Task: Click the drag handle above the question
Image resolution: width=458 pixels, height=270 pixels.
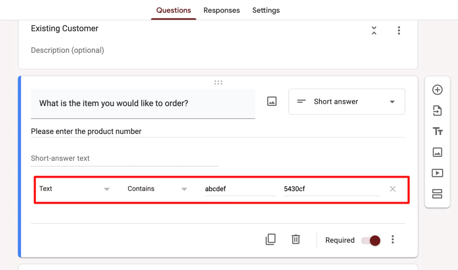Action: (218, 82)
